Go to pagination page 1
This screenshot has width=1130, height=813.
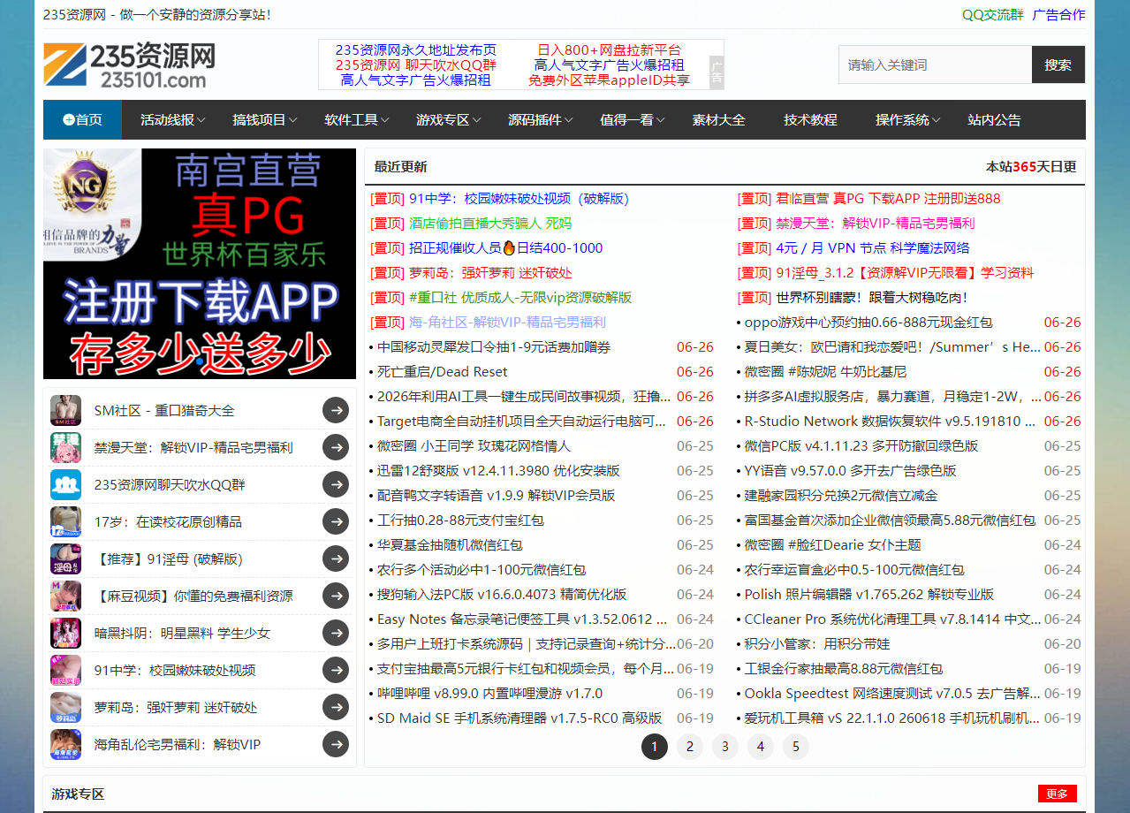coord(654,747)
